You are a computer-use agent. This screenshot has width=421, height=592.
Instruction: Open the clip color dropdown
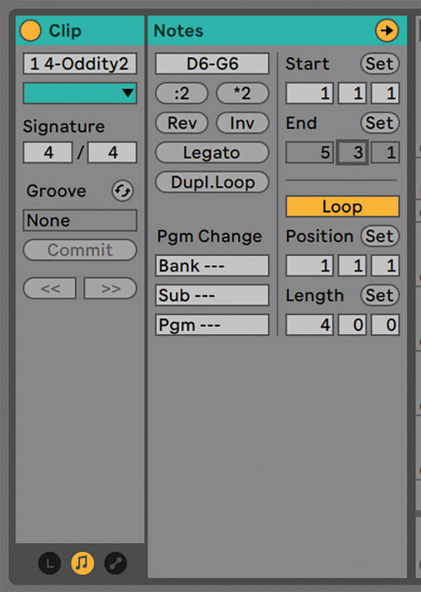coord(80,94)
